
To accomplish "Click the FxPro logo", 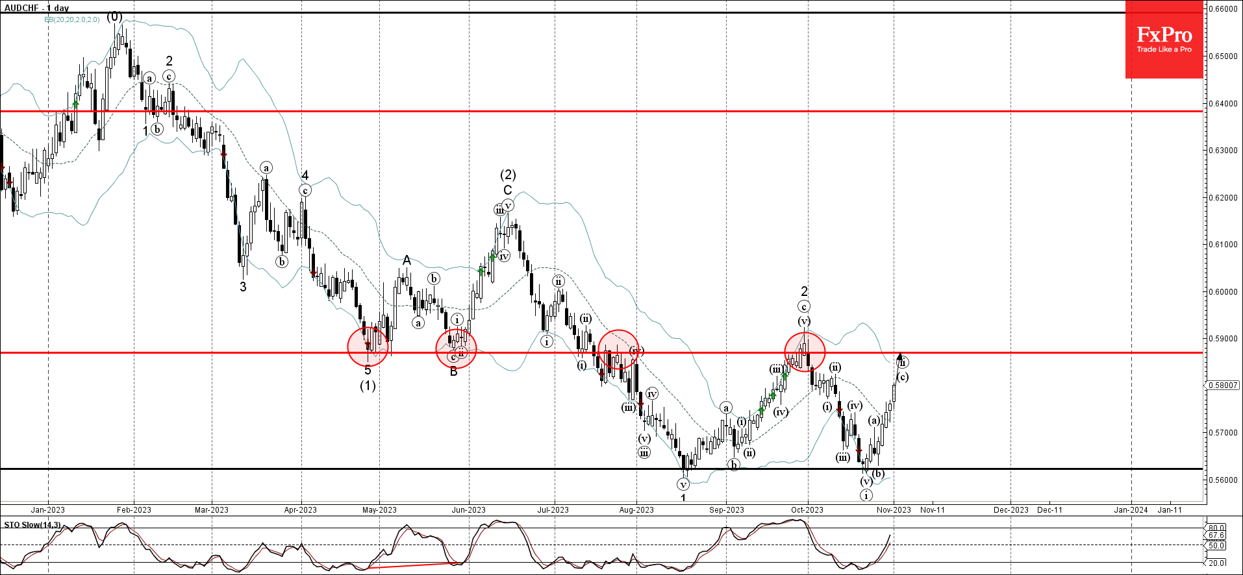I will click(x=1164, y=39).
